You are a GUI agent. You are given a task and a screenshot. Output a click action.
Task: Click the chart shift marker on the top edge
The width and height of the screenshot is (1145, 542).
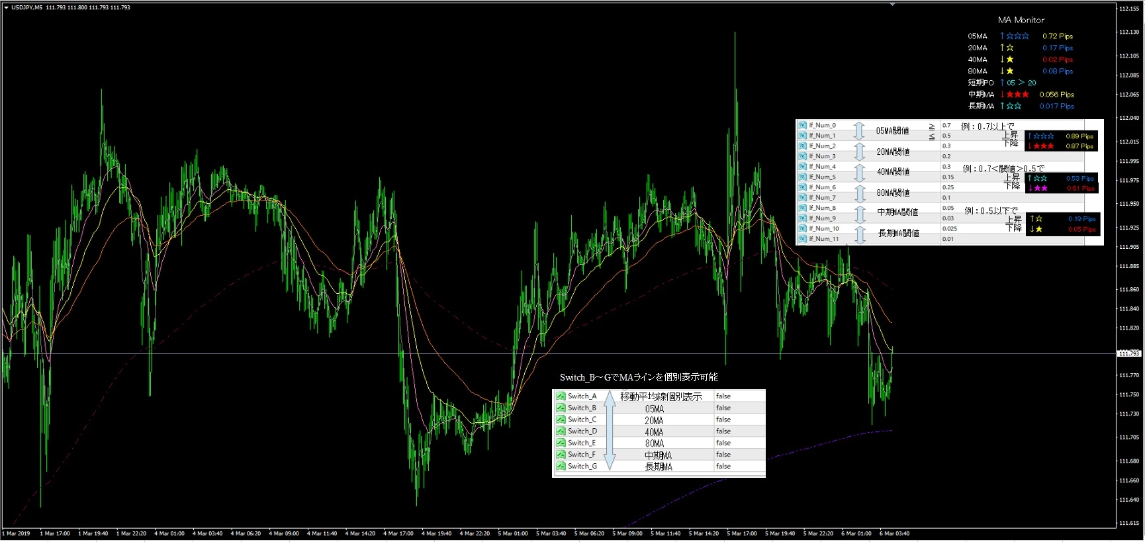point(893,5)
